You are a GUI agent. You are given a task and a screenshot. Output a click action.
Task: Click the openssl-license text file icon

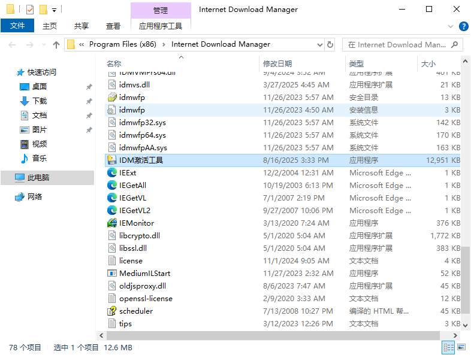(111, 299)
